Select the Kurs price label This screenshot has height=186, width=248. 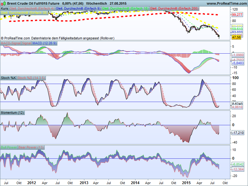click(4, 9)
